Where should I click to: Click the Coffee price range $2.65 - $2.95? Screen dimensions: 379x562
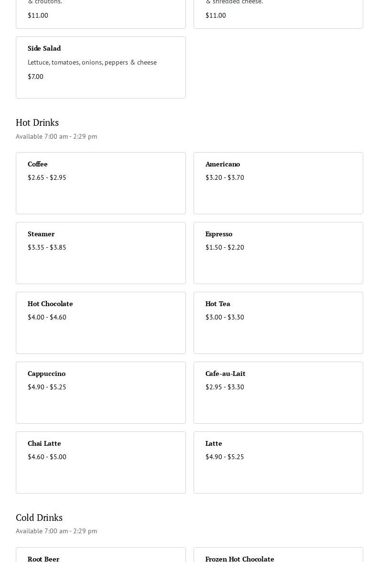pyautogui.click(x=47, y=177)
